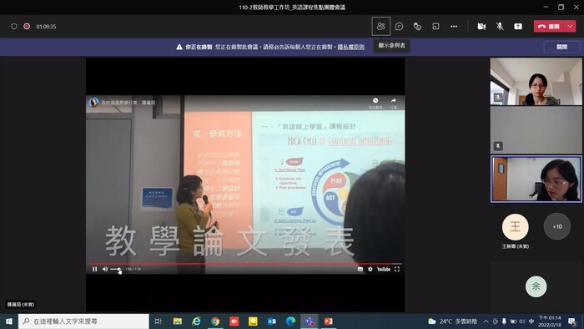Switch the input method language indicator
Image resolution: width=584 pixels, height=329 pixels.
[531, 321]
